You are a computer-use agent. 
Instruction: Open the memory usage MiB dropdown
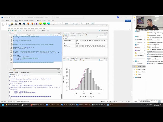81,35
